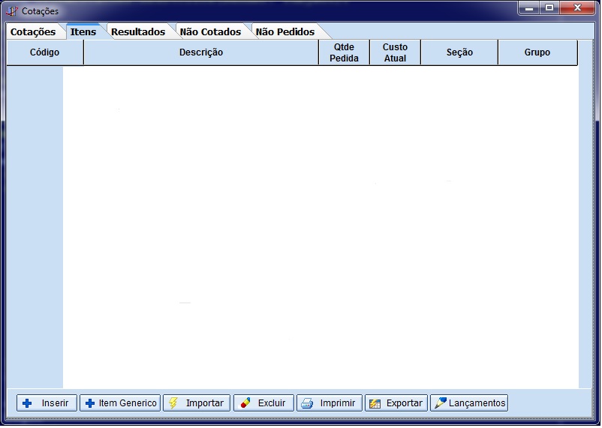Image resolution: width=602 pixels, height=428 pixels.
Task: Open the Resultados tab
Action: pyautogui.click(x=138, y=31)
